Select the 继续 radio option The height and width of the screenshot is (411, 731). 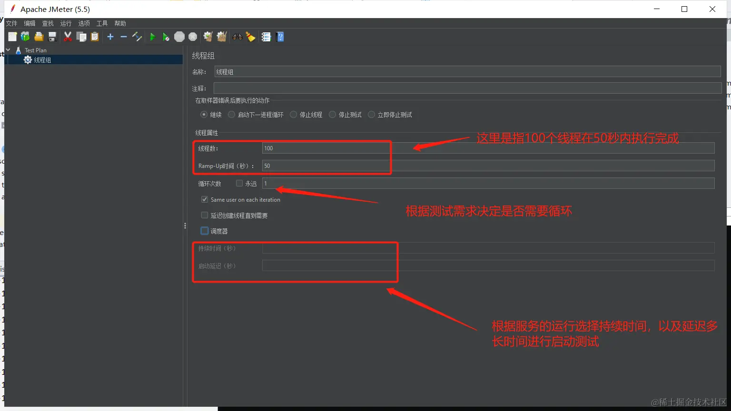(x=204, y=115)
